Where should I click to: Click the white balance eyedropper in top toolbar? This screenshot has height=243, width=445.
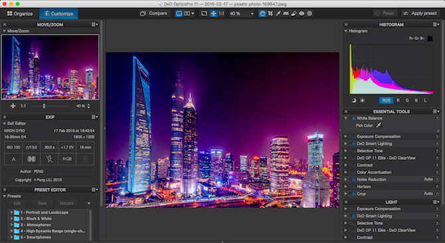(278, 13)
